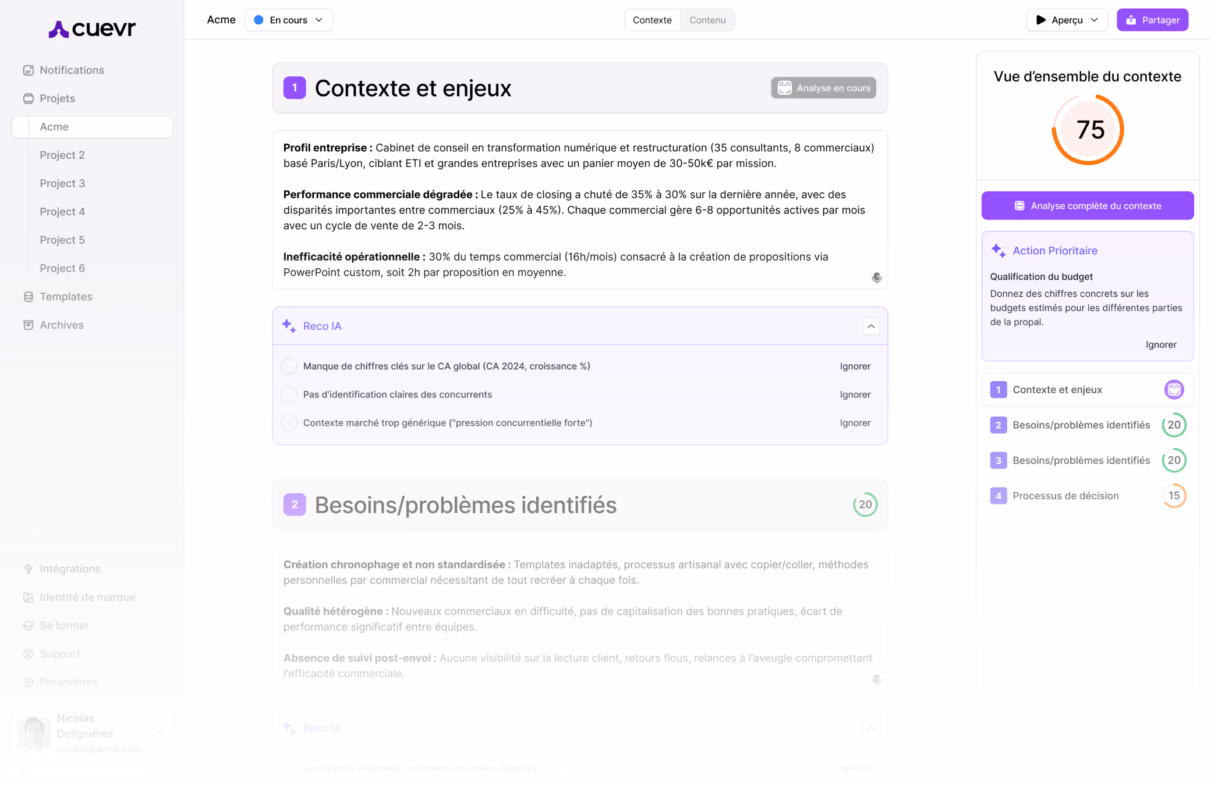
Task: Switch to the Contenu tab
Action: point(707,20)
